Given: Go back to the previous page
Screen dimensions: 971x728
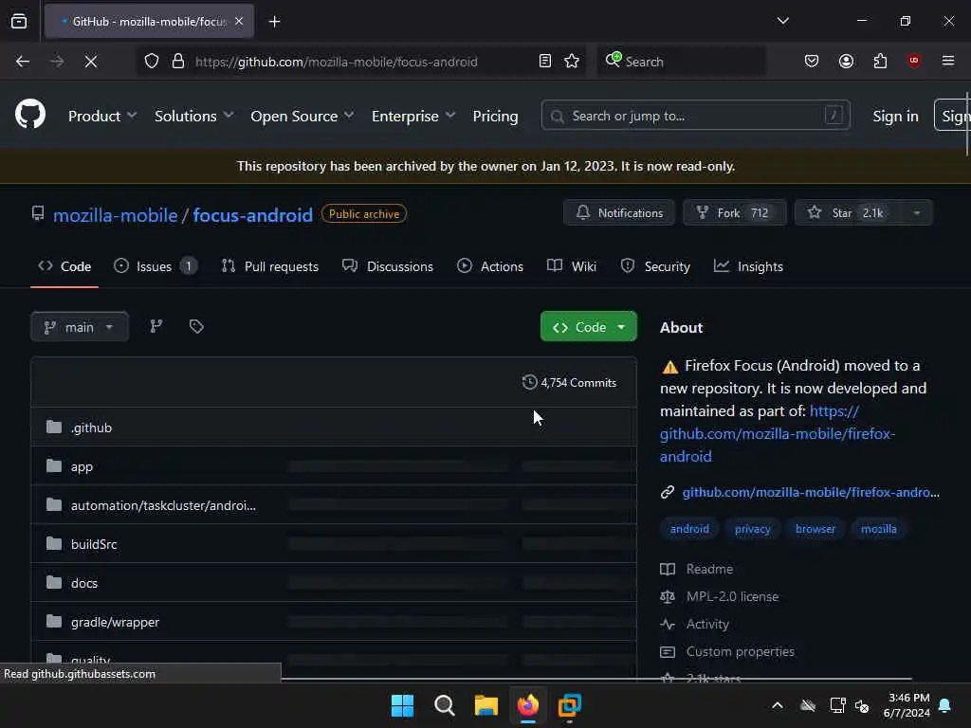Looking at the screenshot, I should click(23, 62).
